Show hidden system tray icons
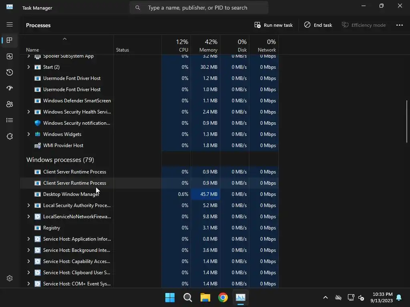The width and height of the screenshot is (410, 307). pyautogui.click(x=326, y=297)
